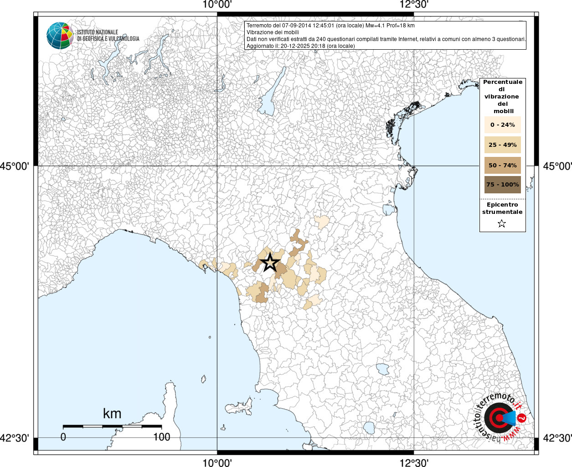572x467 pixels.
Task: Click Lake Bolsena on the map
Action: click(369, 428)
